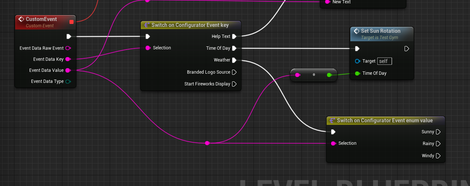Click the Start Fireworks Display output pin

(234, 84)
